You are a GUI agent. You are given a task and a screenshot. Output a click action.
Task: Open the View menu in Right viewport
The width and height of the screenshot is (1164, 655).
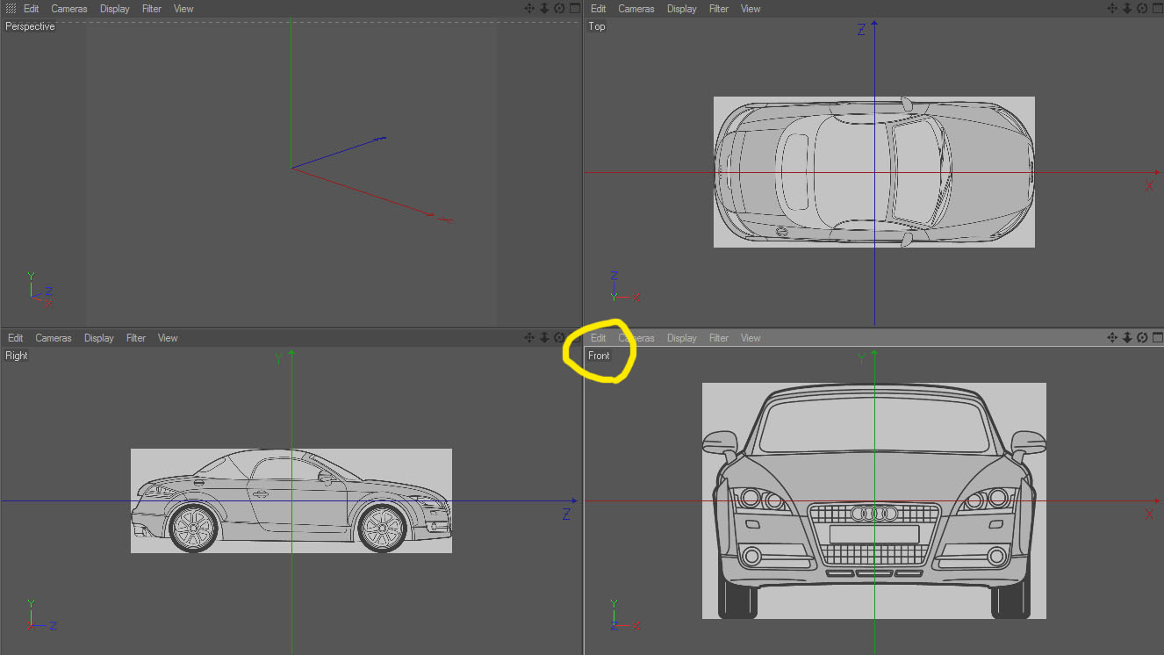168,338
